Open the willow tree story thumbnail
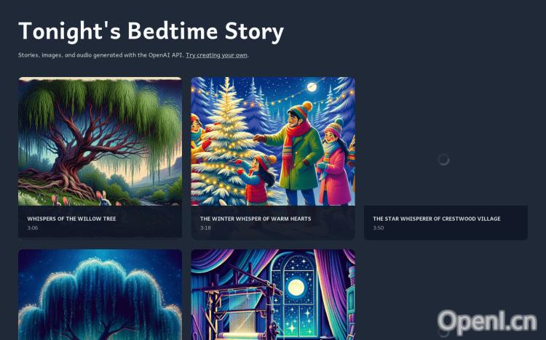Image resolution: width=546 pixels, height=340 pixels. pyautogui.click(x=100, y=141)
